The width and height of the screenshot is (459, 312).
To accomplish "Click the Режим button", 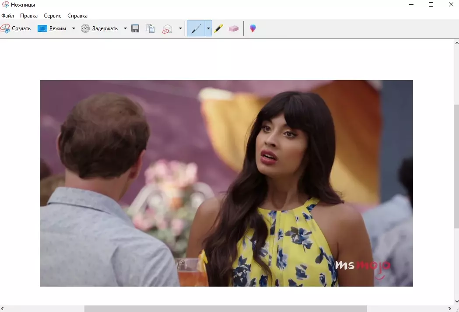I will (x=52, y=28).
